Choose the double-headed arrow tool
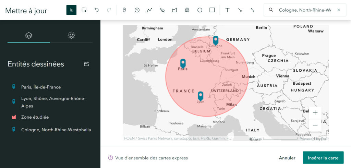This screenshot has width=351, height=168. [253, 10]
